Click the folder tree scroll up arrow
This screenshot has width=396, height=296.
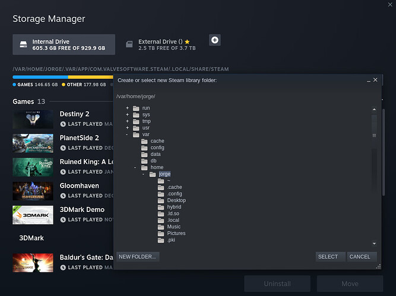(x=374, y=110)
